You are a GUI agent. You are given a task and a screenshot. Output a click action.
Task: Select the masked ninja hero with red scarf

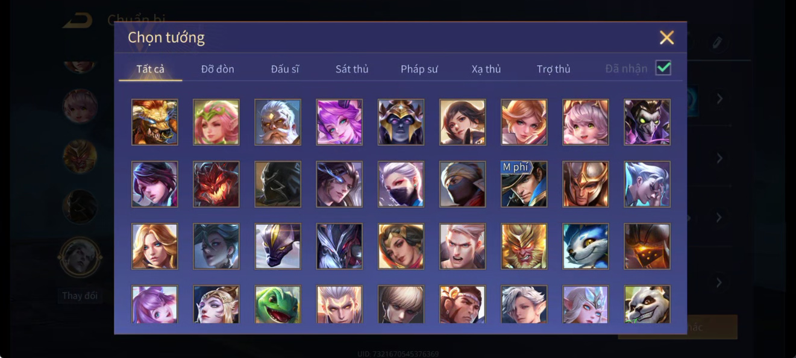[x=463, y=184]
